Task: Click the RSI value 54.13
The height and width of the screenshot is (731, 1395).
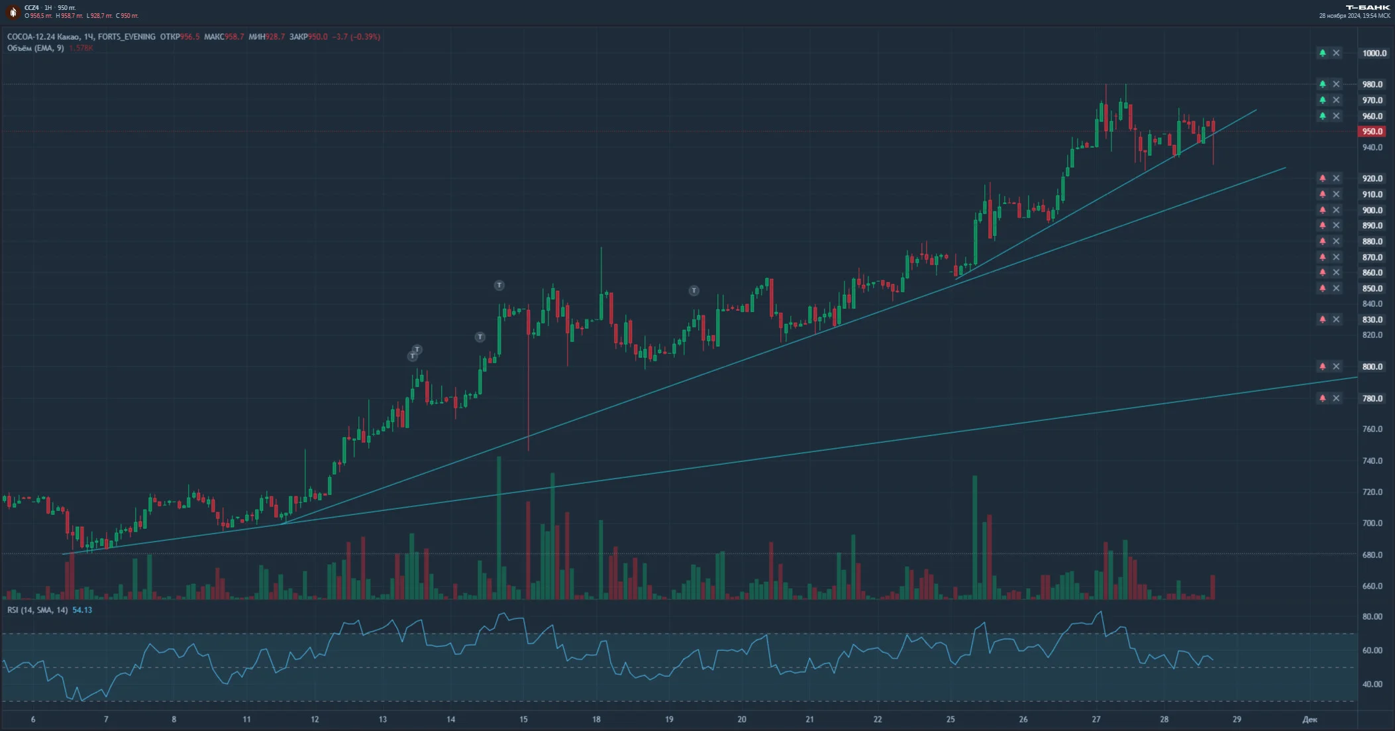Action: pos(82,610)
